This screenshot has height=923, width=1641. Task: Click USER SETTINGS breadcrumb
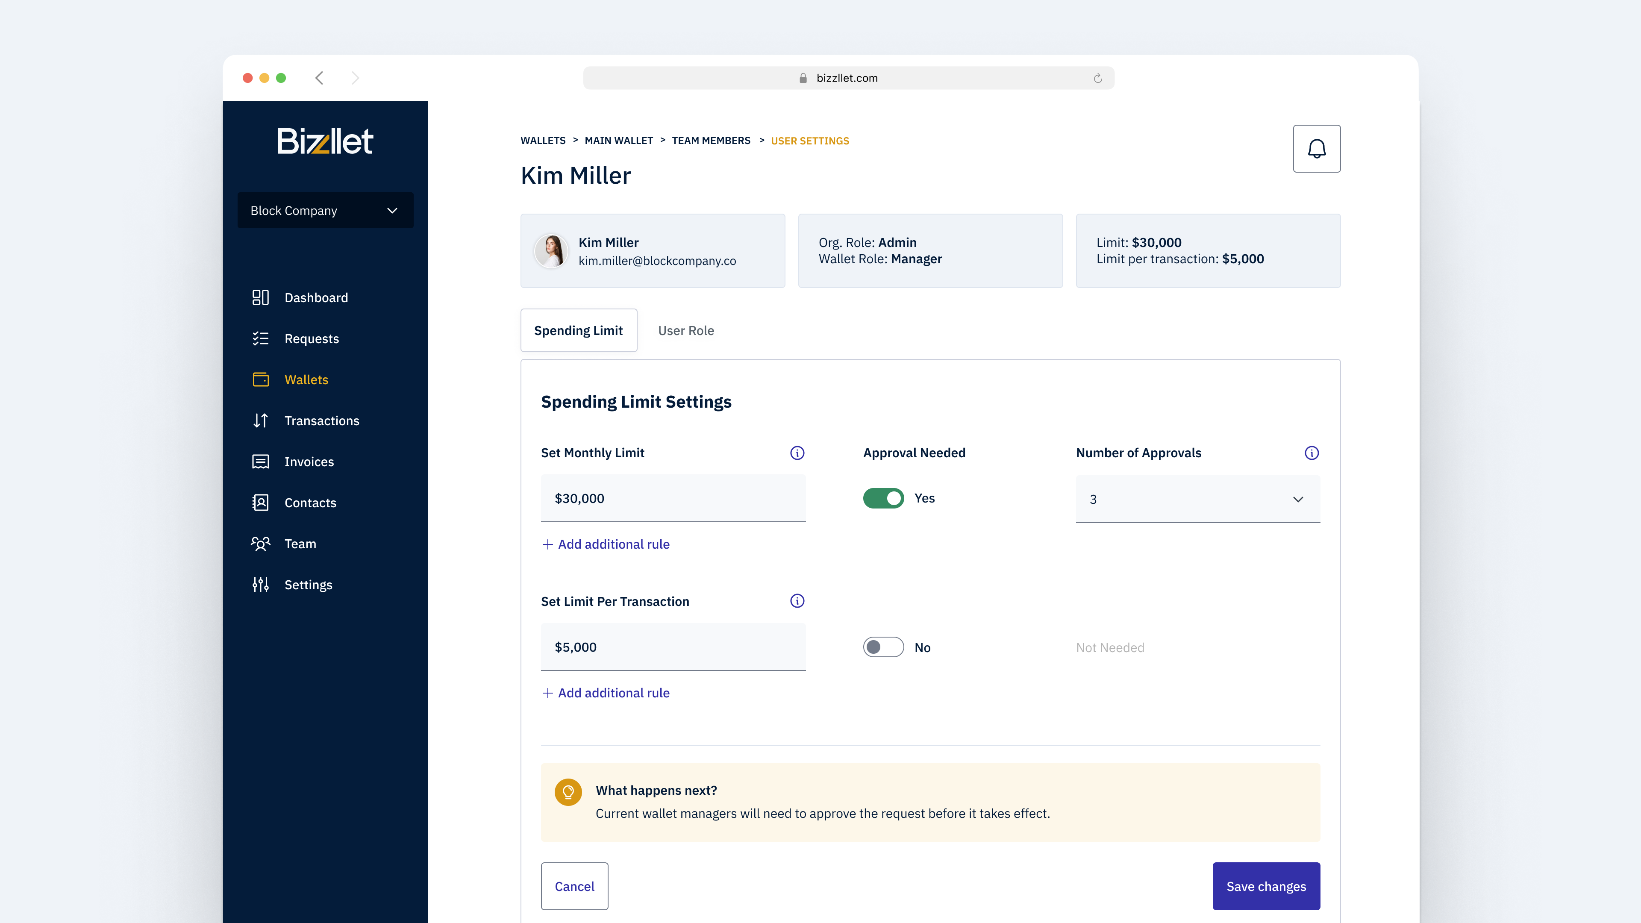(x=810, y=141)
